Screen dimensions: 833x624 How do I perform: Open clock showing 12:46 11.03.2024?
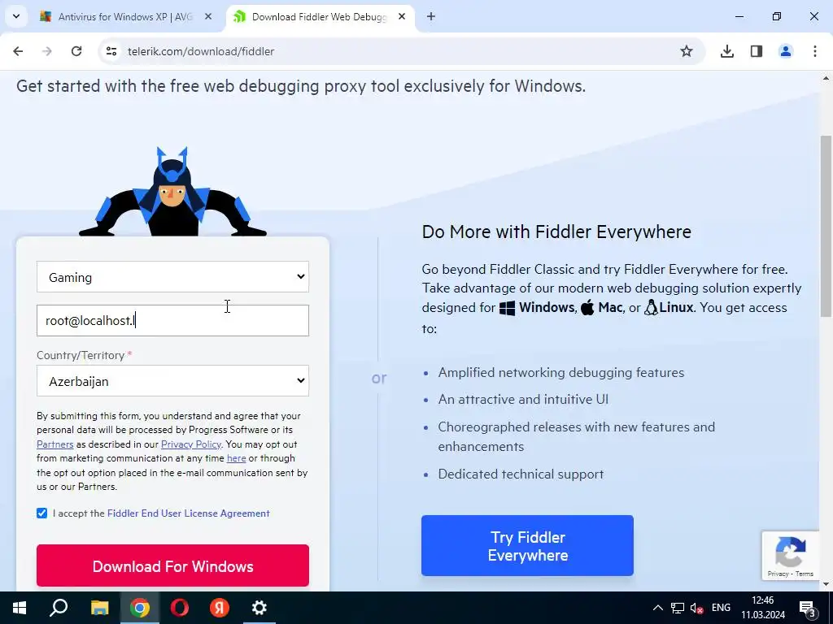(763, 608)
